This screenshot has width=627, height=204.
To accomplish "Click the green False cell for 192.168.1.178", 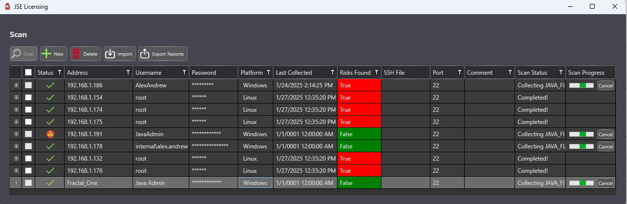I will [359, 146].
